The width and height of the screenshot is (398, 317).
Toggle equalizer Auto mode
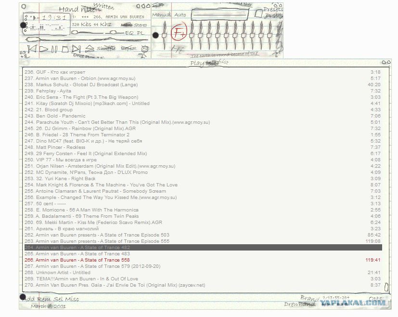[180, 15]
